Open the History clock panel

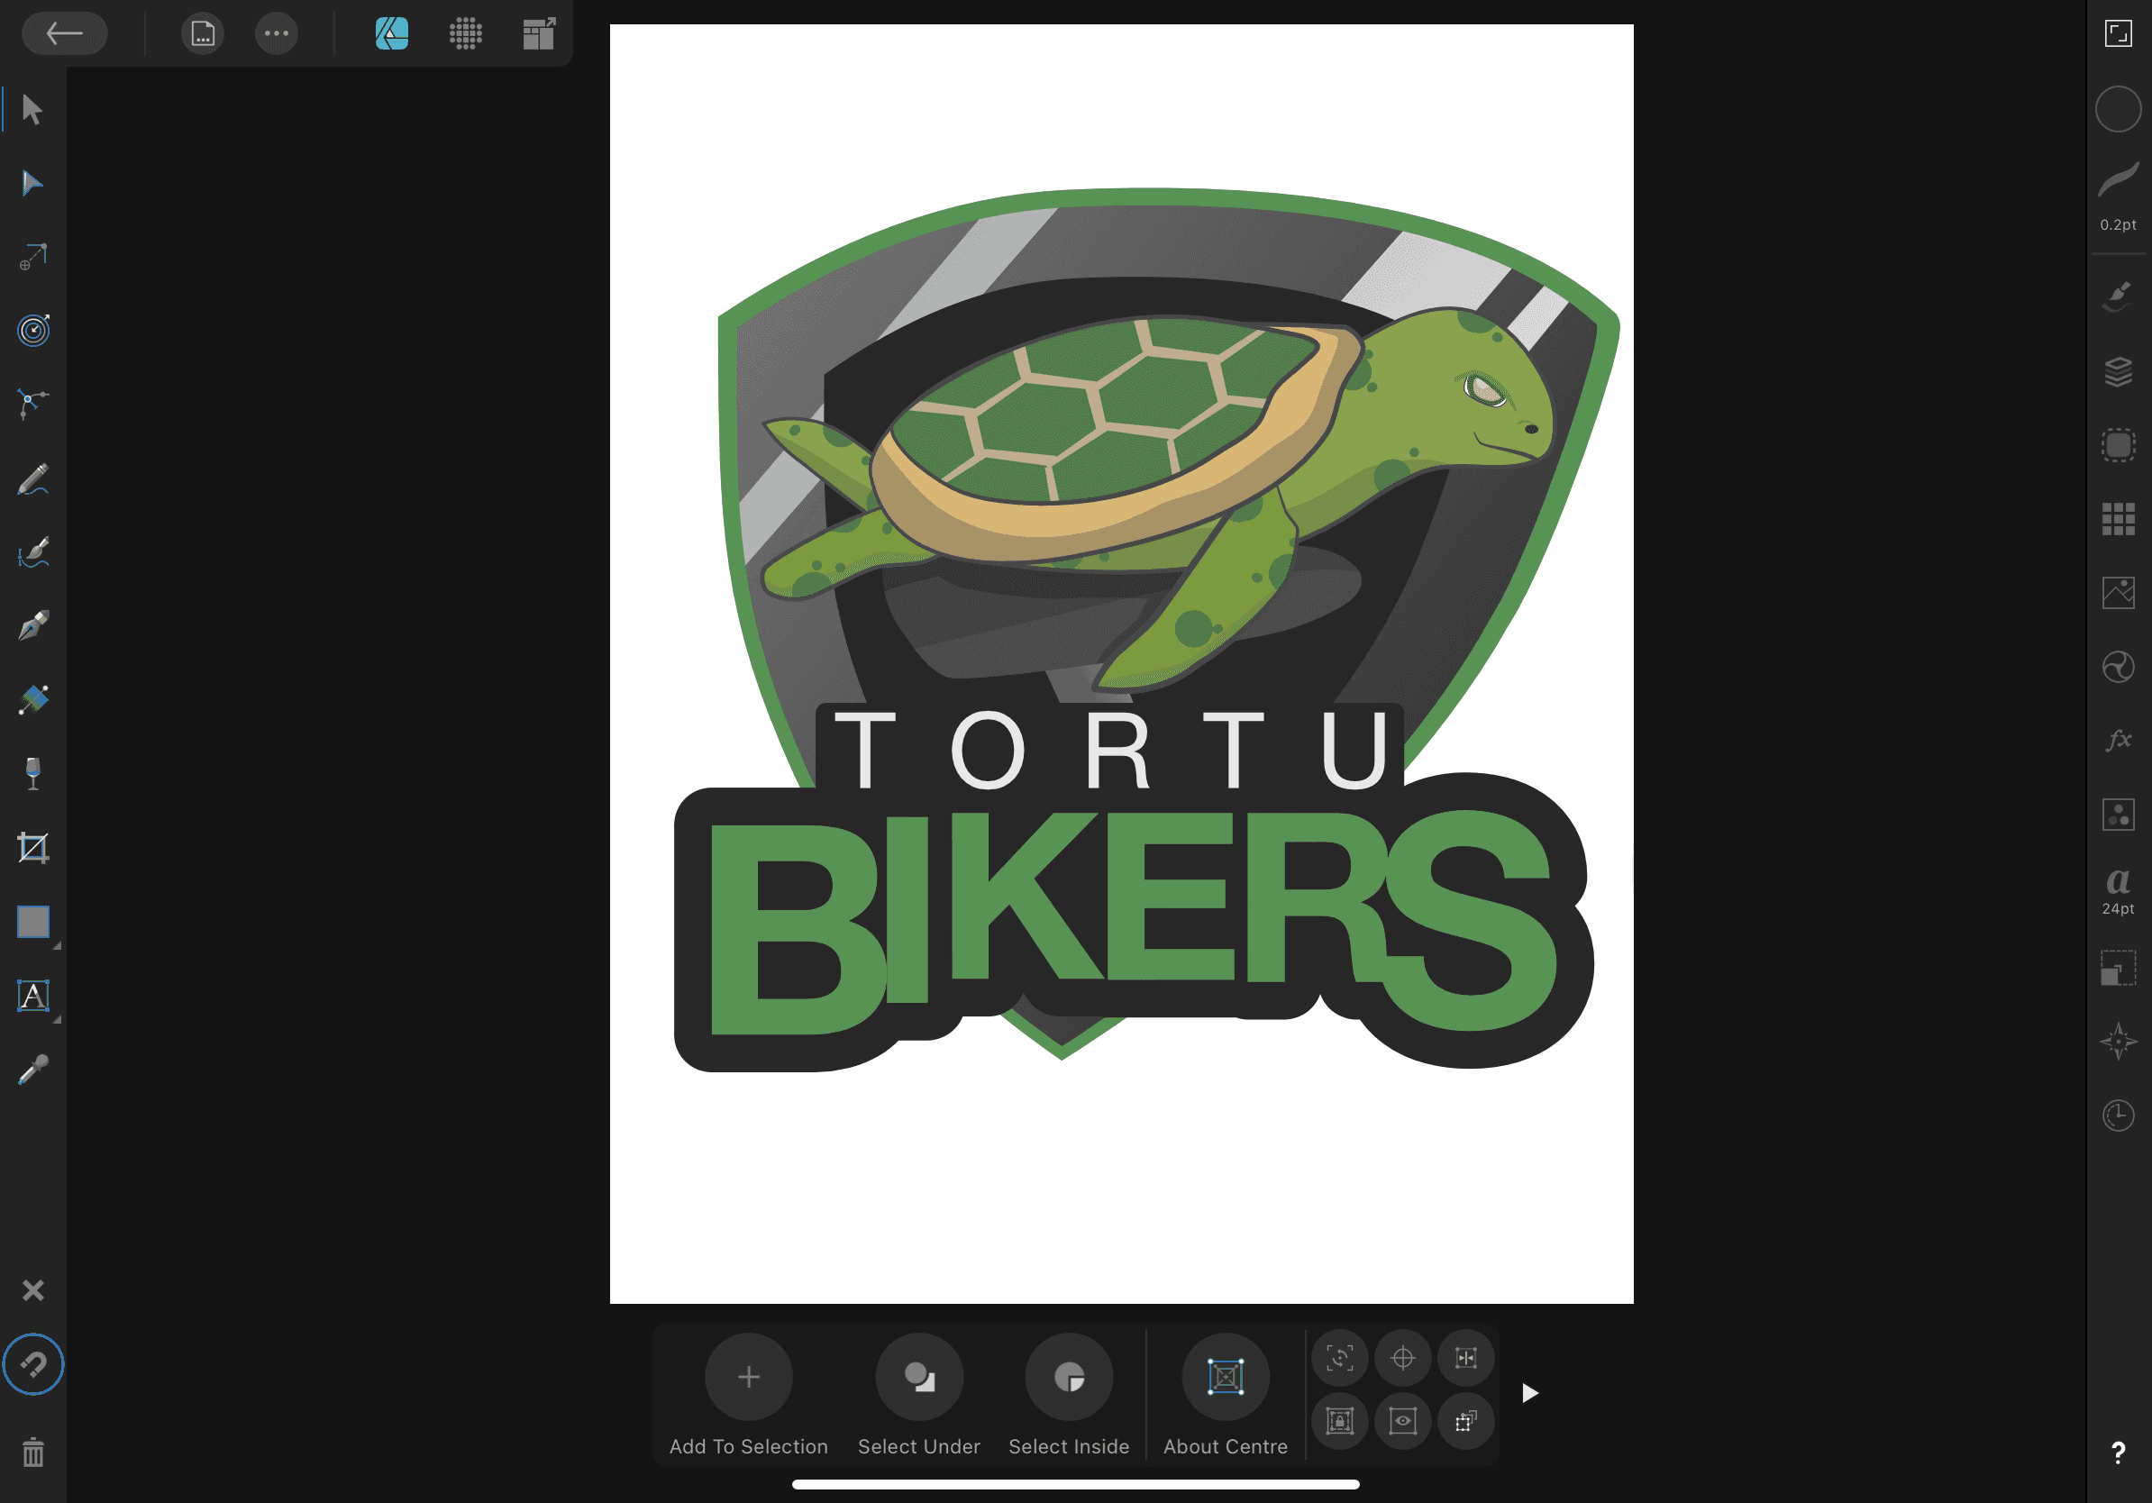point(2119,1115)
